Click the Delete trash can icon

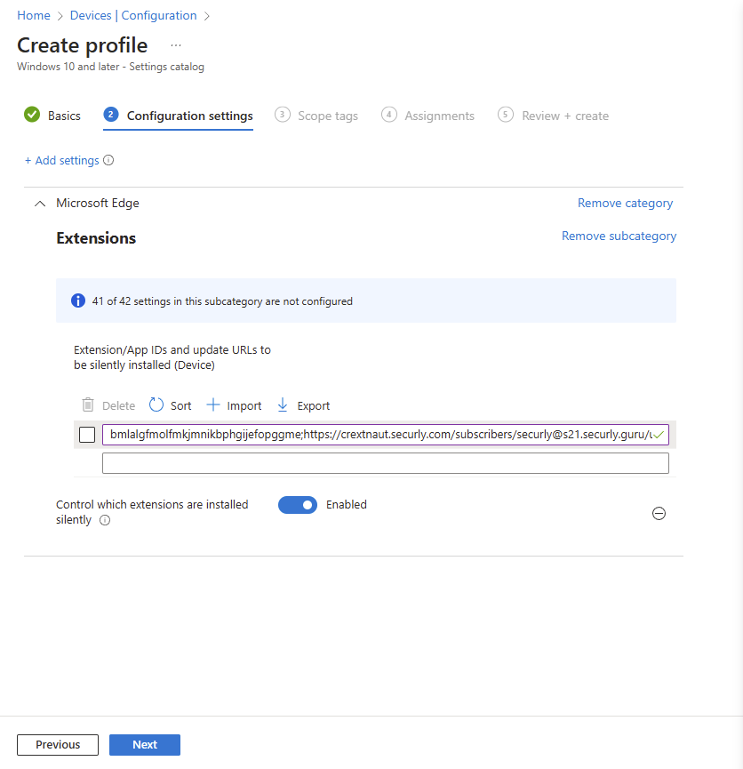pos(88,405)
